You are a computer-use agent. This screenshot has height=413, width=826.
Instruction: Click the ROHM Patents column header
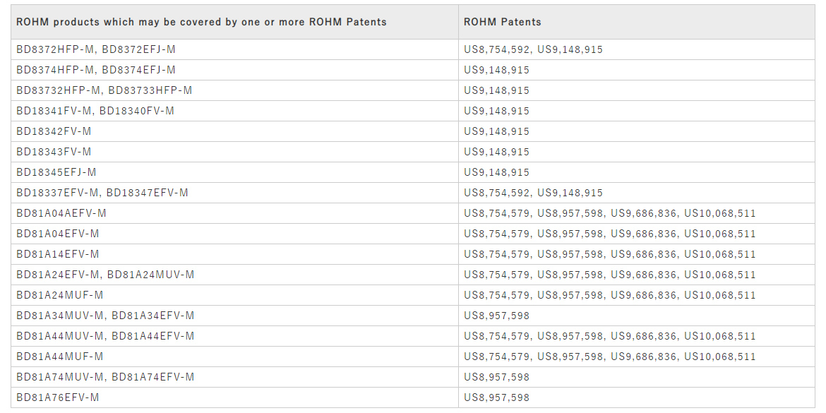(636, 22)
